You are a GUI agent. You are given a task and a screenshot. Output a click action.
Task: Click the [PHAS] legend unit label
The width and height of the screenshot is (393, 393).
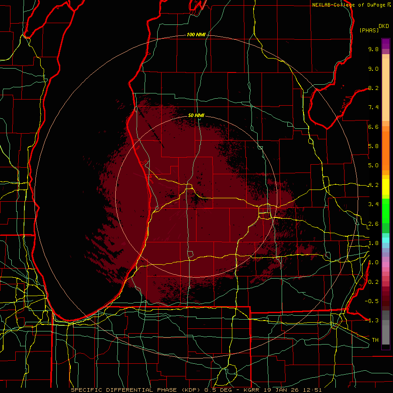tap(369, 31)
